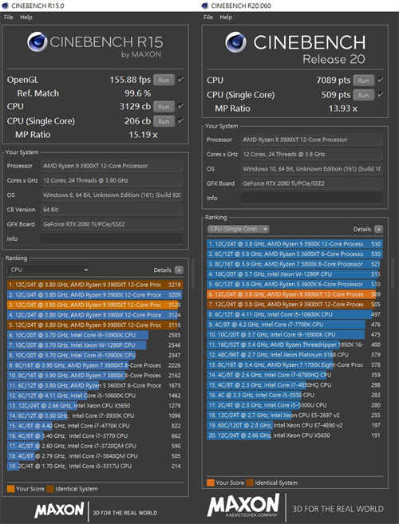Expand ranking Details arrow in R15
The image size is (399, 524).
tap(180, 270)
